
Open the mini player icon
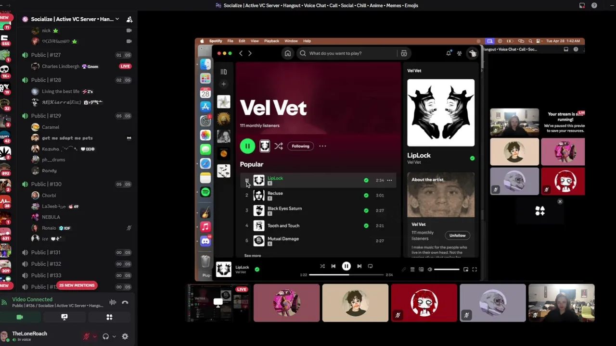[x=466, y=270]
